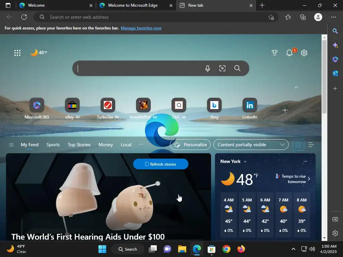The width and height of the screenshot is (343, 257).
Task: Select the Local feed category
Action: (x=126, y=145)
